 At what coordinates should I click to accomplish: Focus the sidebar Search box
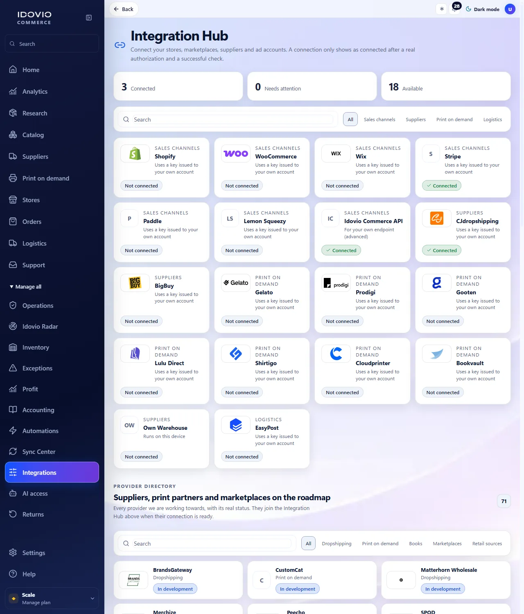52,43
